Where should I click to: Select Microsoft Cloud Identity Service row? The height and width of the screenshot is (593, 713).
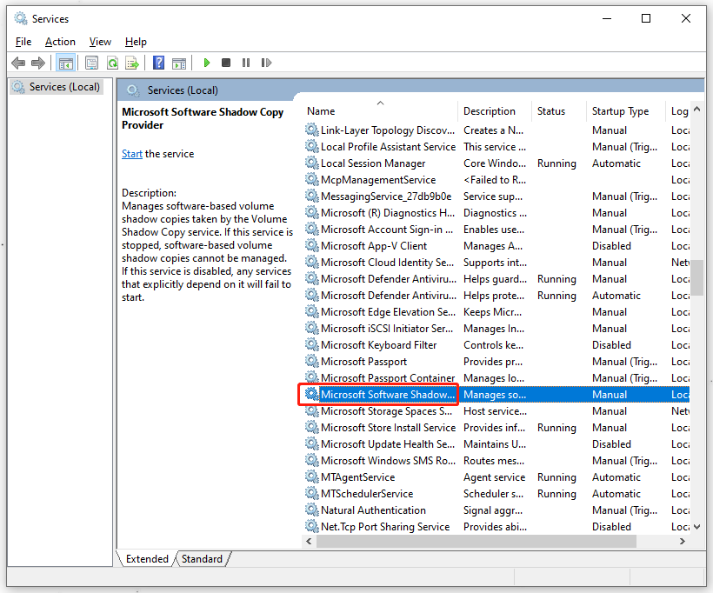pos(496,262)
